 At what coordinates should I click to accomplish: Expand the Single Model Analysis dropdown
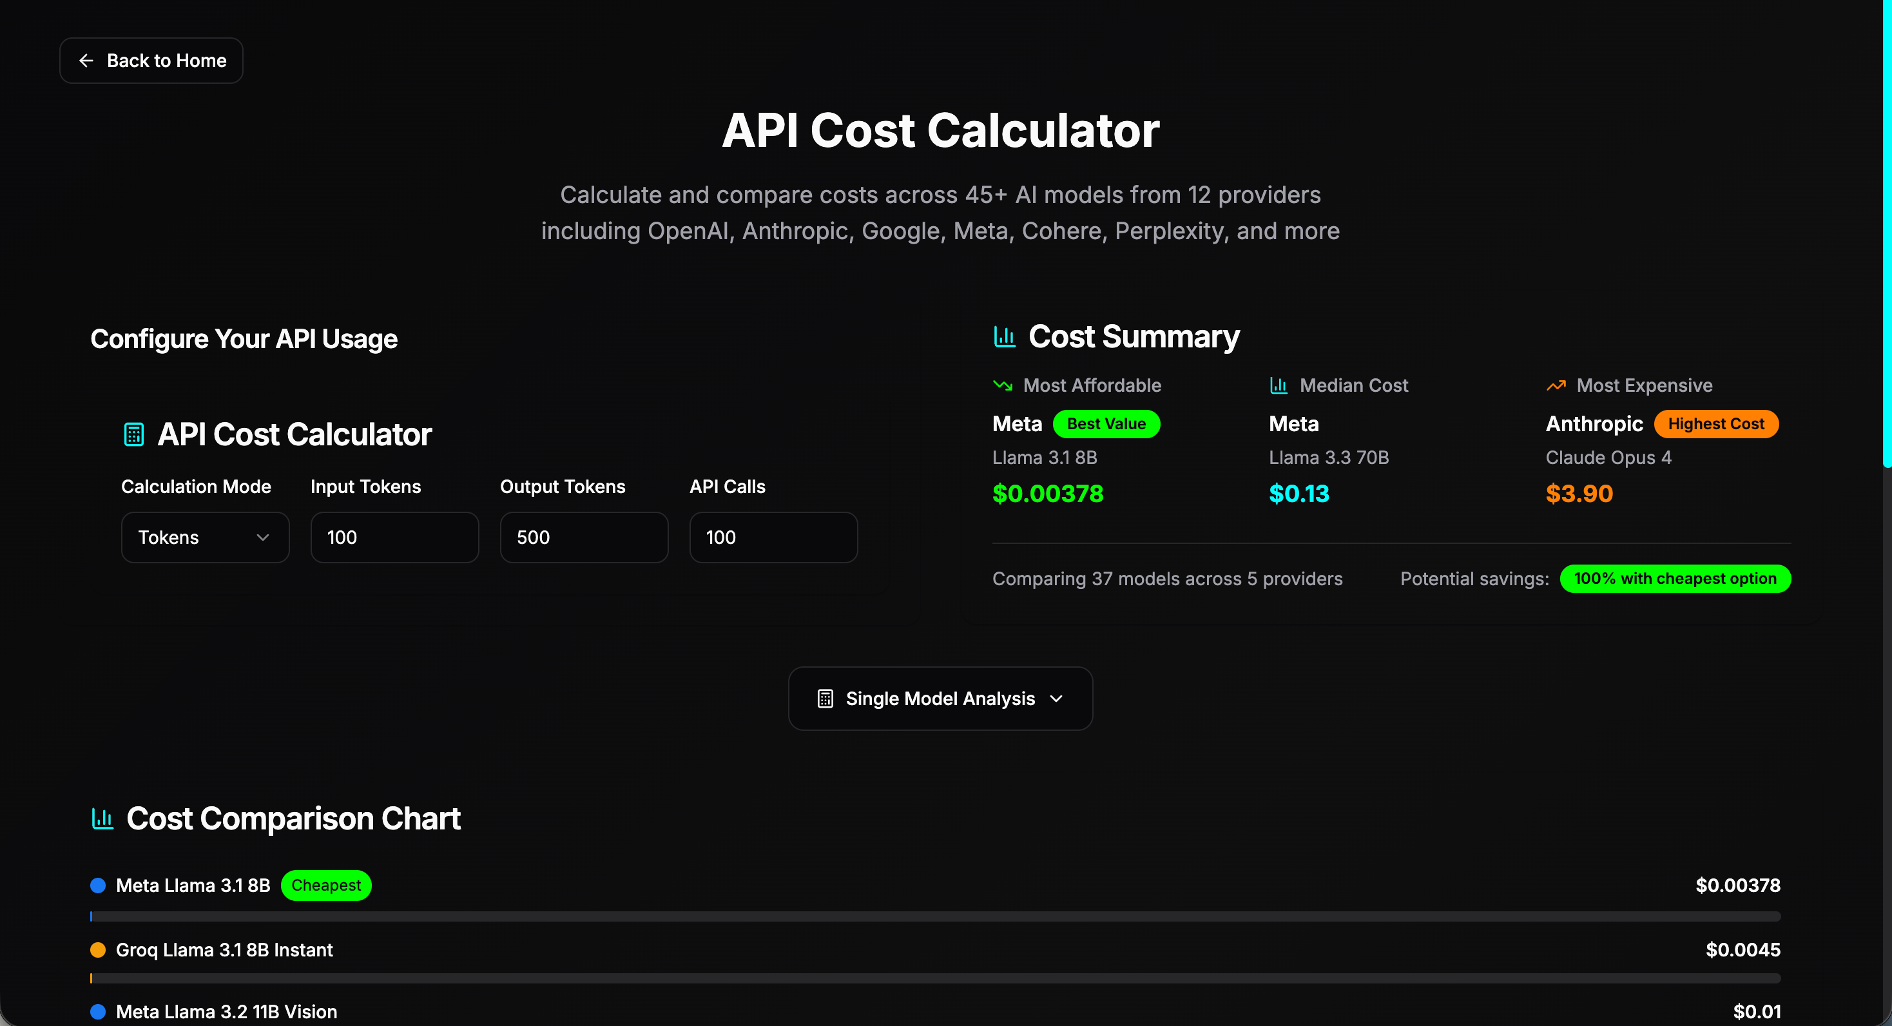click(x=940, y=699)
